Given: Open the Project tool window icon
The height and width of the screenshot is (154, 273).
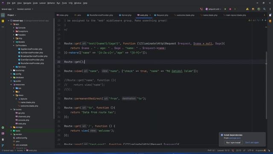Looking at the screenshot, I should coord(3,15).
